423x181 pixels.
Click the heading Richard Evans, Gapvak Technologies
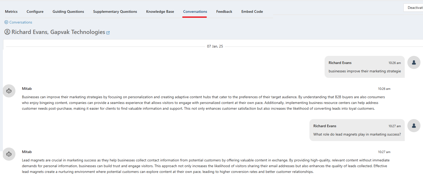pos(58,32)
